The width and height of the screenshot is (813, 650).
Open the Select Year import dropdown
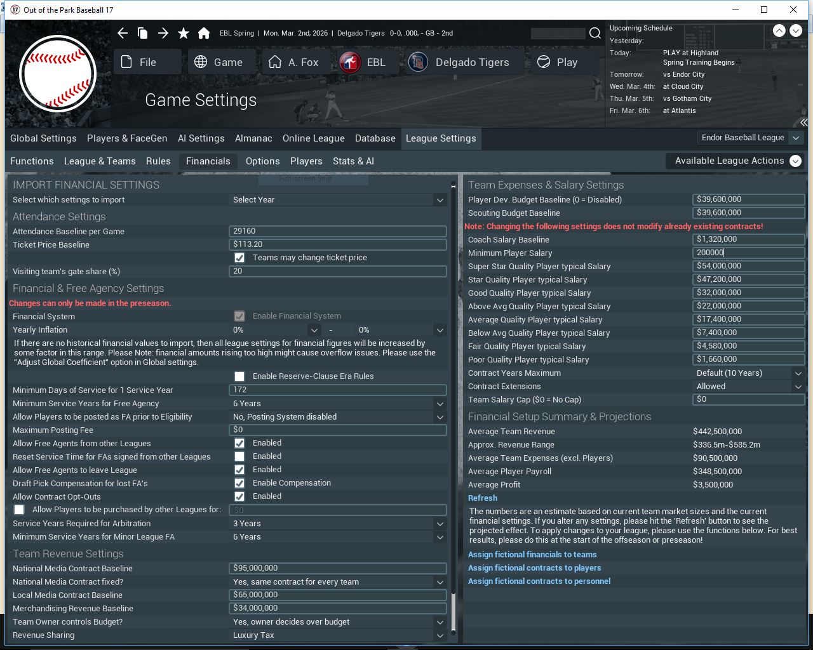coord(337,200)
